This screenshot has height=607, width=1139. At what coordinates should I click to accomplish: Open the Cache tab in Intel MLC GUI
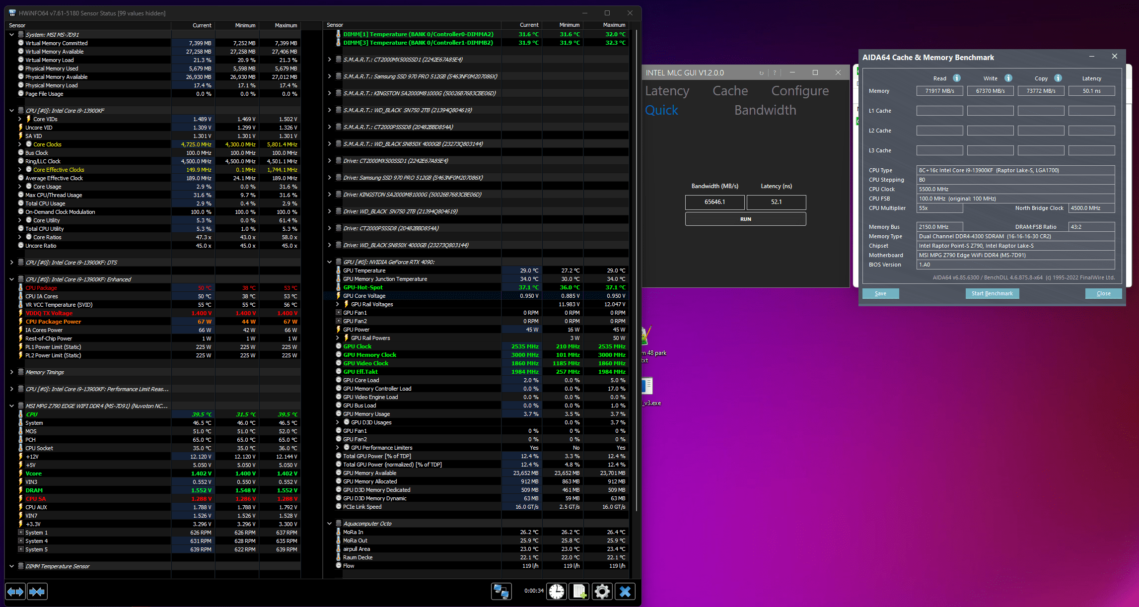[x=730, y=91]
